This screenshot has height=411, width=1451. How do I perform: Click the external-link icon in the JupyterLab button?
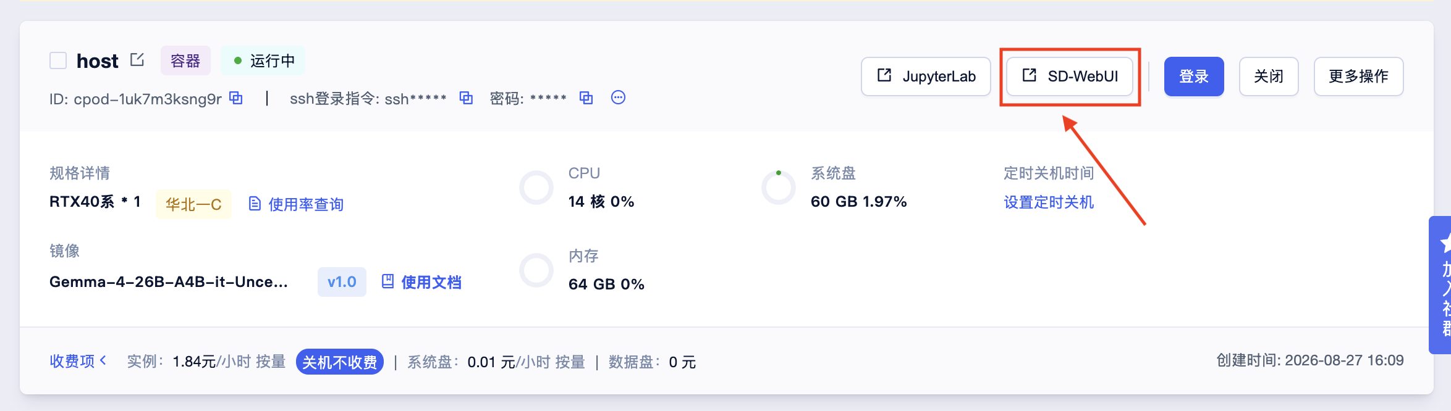click(x=884, y=75)
